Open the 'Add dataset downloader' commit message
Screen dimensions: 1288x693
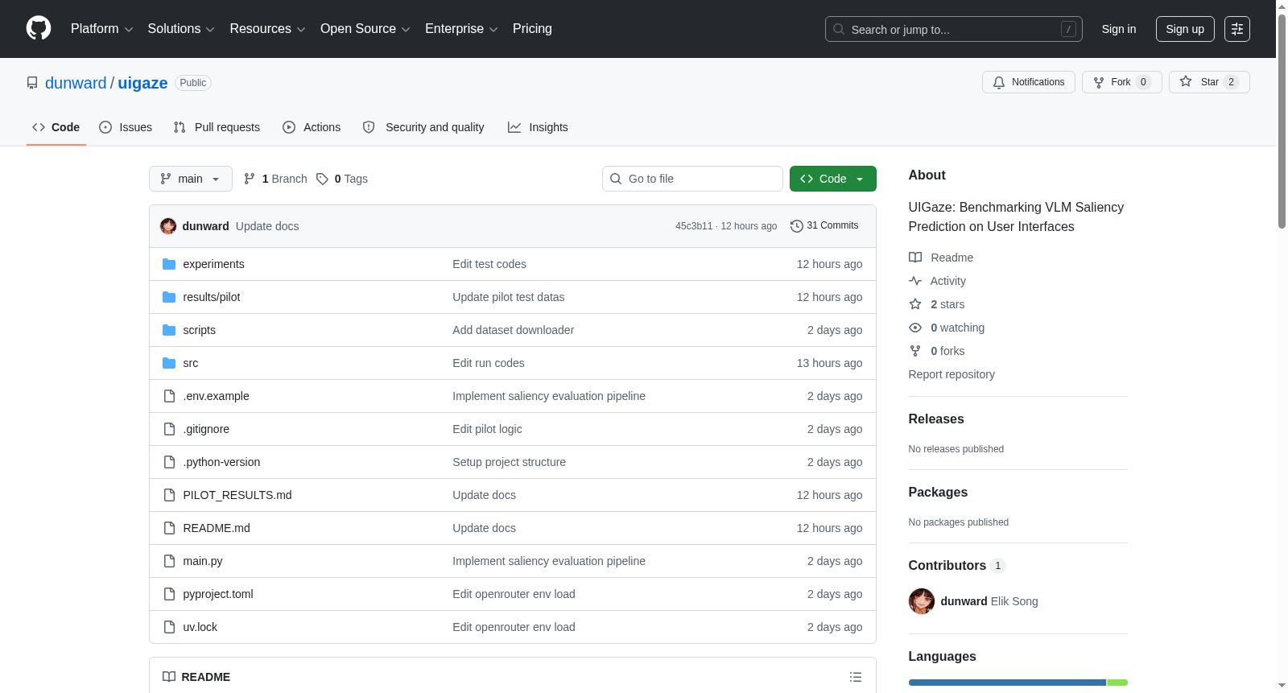pyautogui.click(x=514, y=330)
